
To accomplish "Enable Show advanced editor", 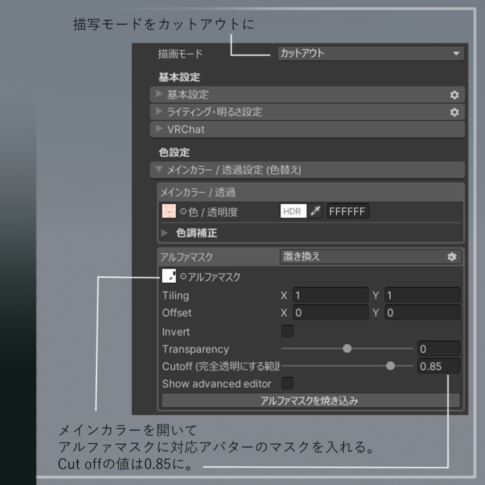I will [287, 383].
